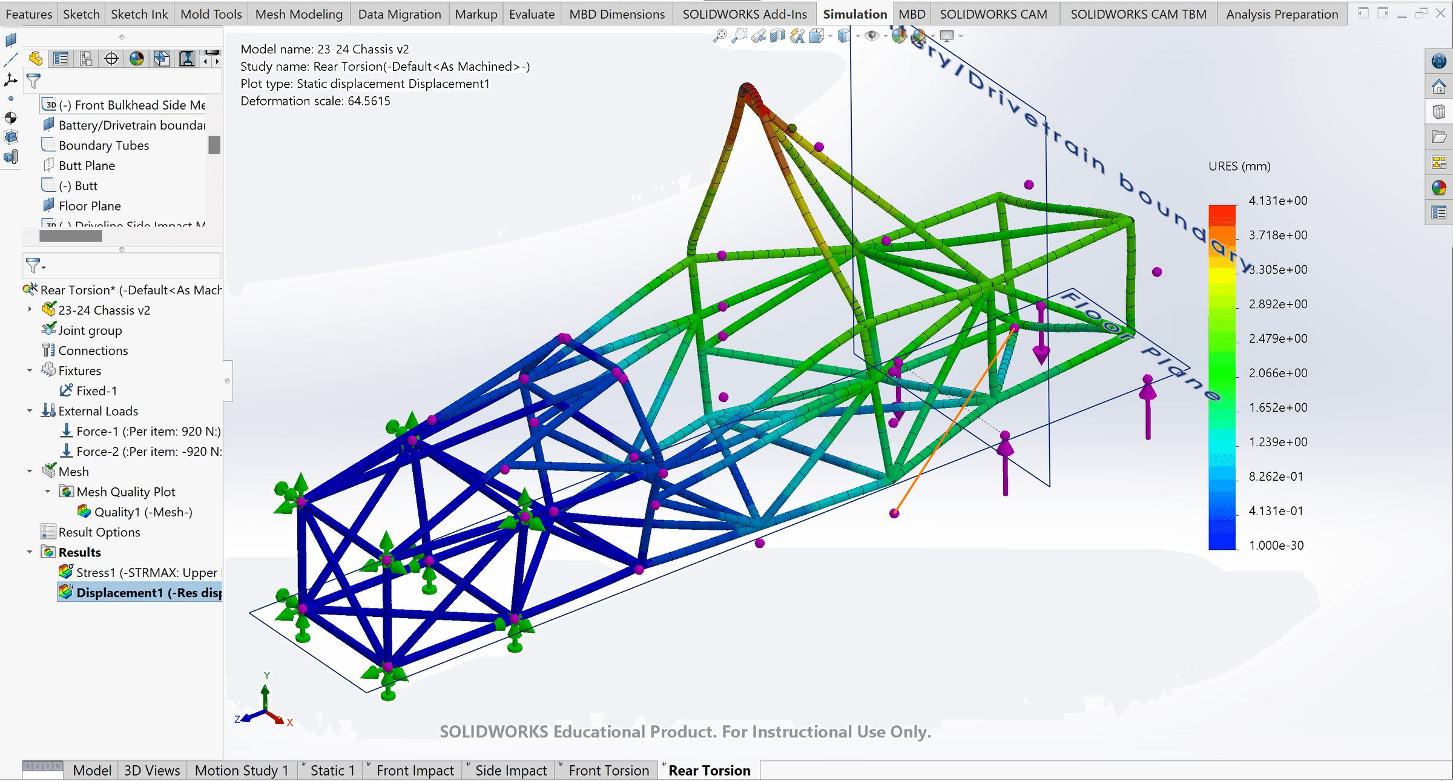Viewport: 1453px width, 781px height.
Task: Open View Orientation dropdown arrow
Action: (830, 36)
